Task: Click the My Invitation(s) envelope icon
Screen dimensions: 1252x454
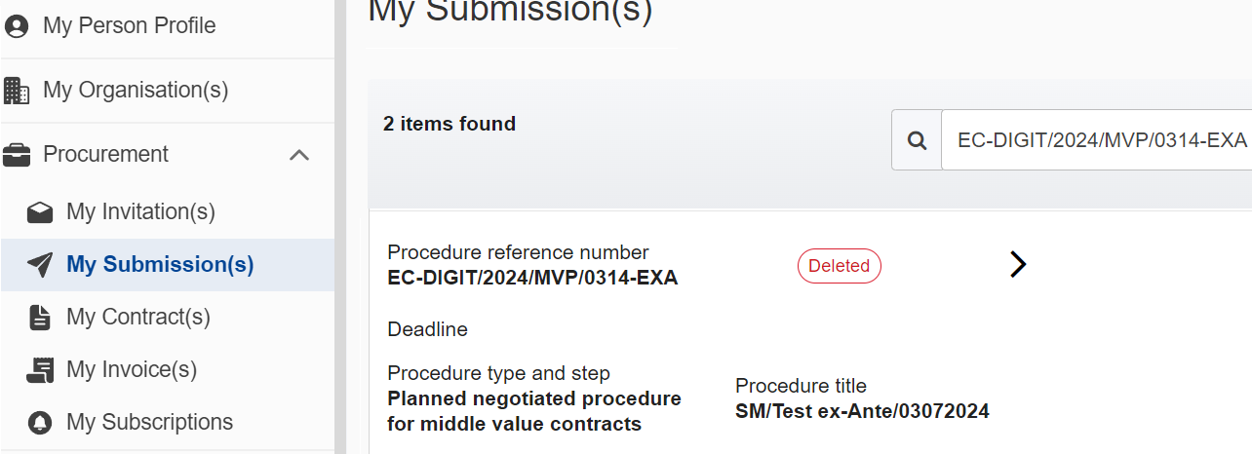Action: click(x=40, y=212)
